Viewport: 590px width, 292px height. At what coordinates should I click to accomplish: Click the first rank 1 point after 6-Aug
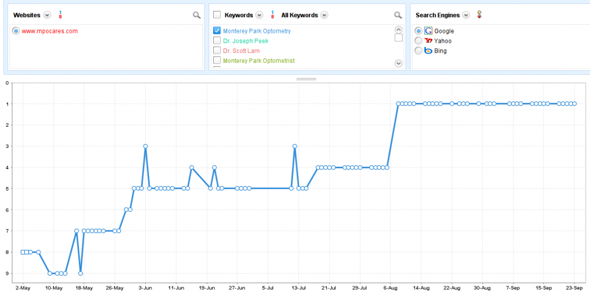tap(398, 104)
